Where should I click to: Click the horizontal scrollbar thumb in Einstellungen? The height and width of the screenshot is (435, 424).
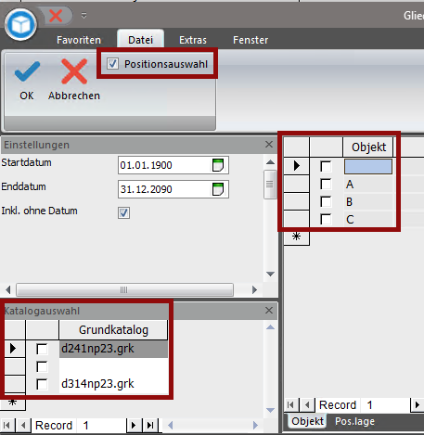[124, 289]
